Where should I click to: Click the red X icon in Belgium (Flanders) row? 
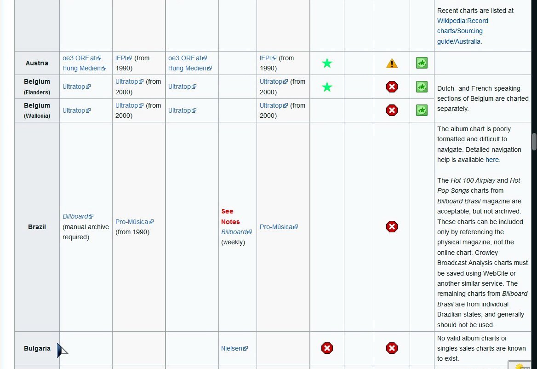click(392, 87)
